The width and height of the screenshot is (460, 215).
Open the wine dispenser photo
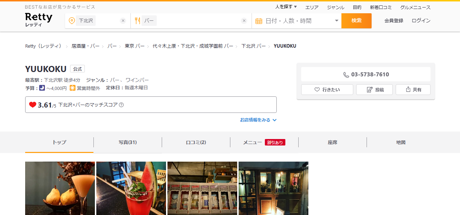[202, 188]
